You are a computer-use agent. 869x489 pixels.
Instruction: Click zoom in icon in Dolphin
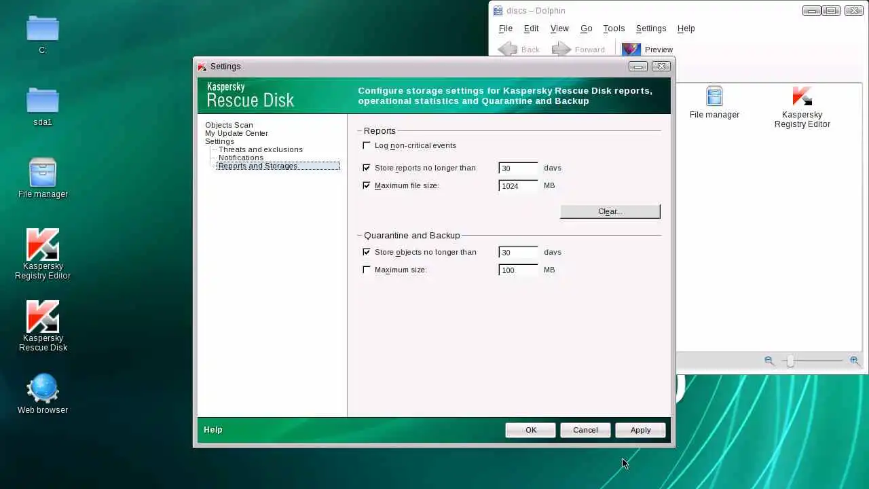854,361
